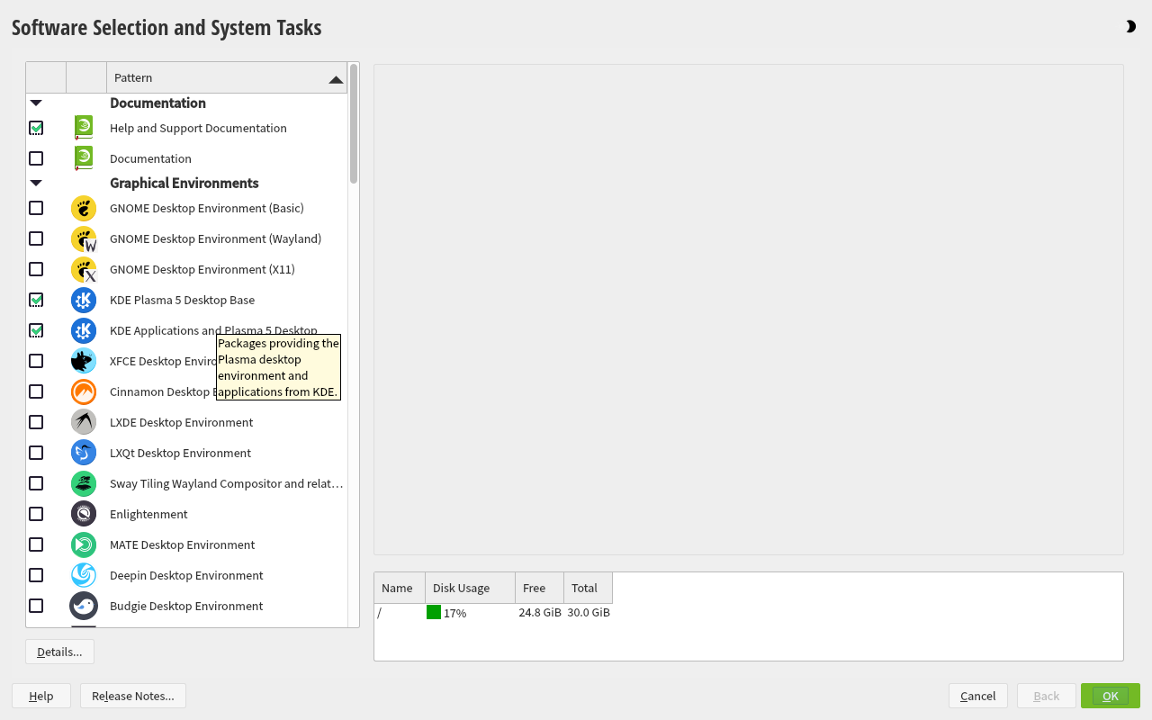Open the Release Notes
The height and width of the screenshot is (720, 1152).
tap(133, 696)
